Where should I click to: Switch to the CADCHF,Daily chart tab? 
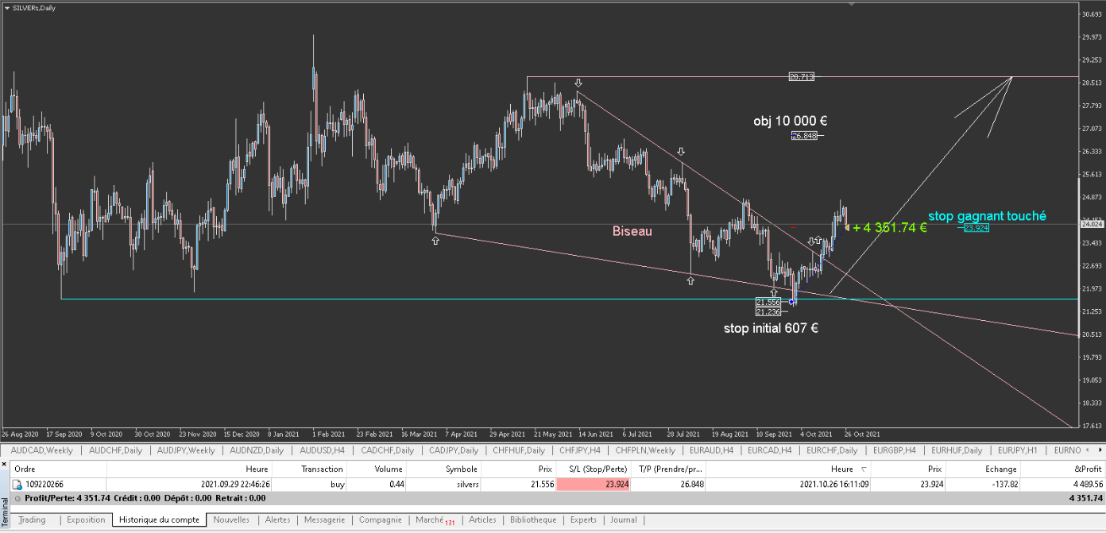point(386,450)
